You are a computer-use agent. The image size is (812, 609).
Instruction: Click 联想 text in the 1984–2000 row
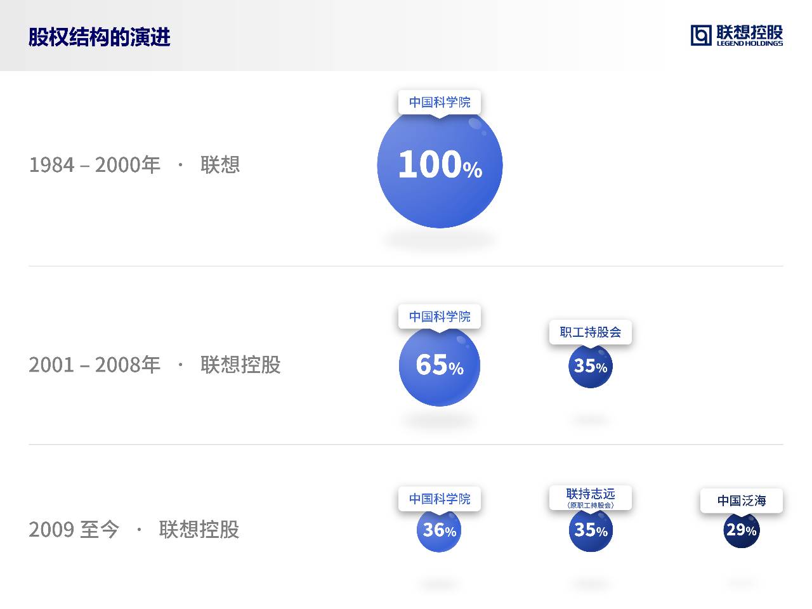220,165
